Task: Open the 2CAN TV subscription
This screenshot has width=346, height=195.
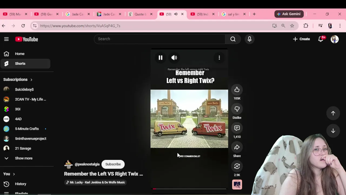Action: tap(25, 99)
